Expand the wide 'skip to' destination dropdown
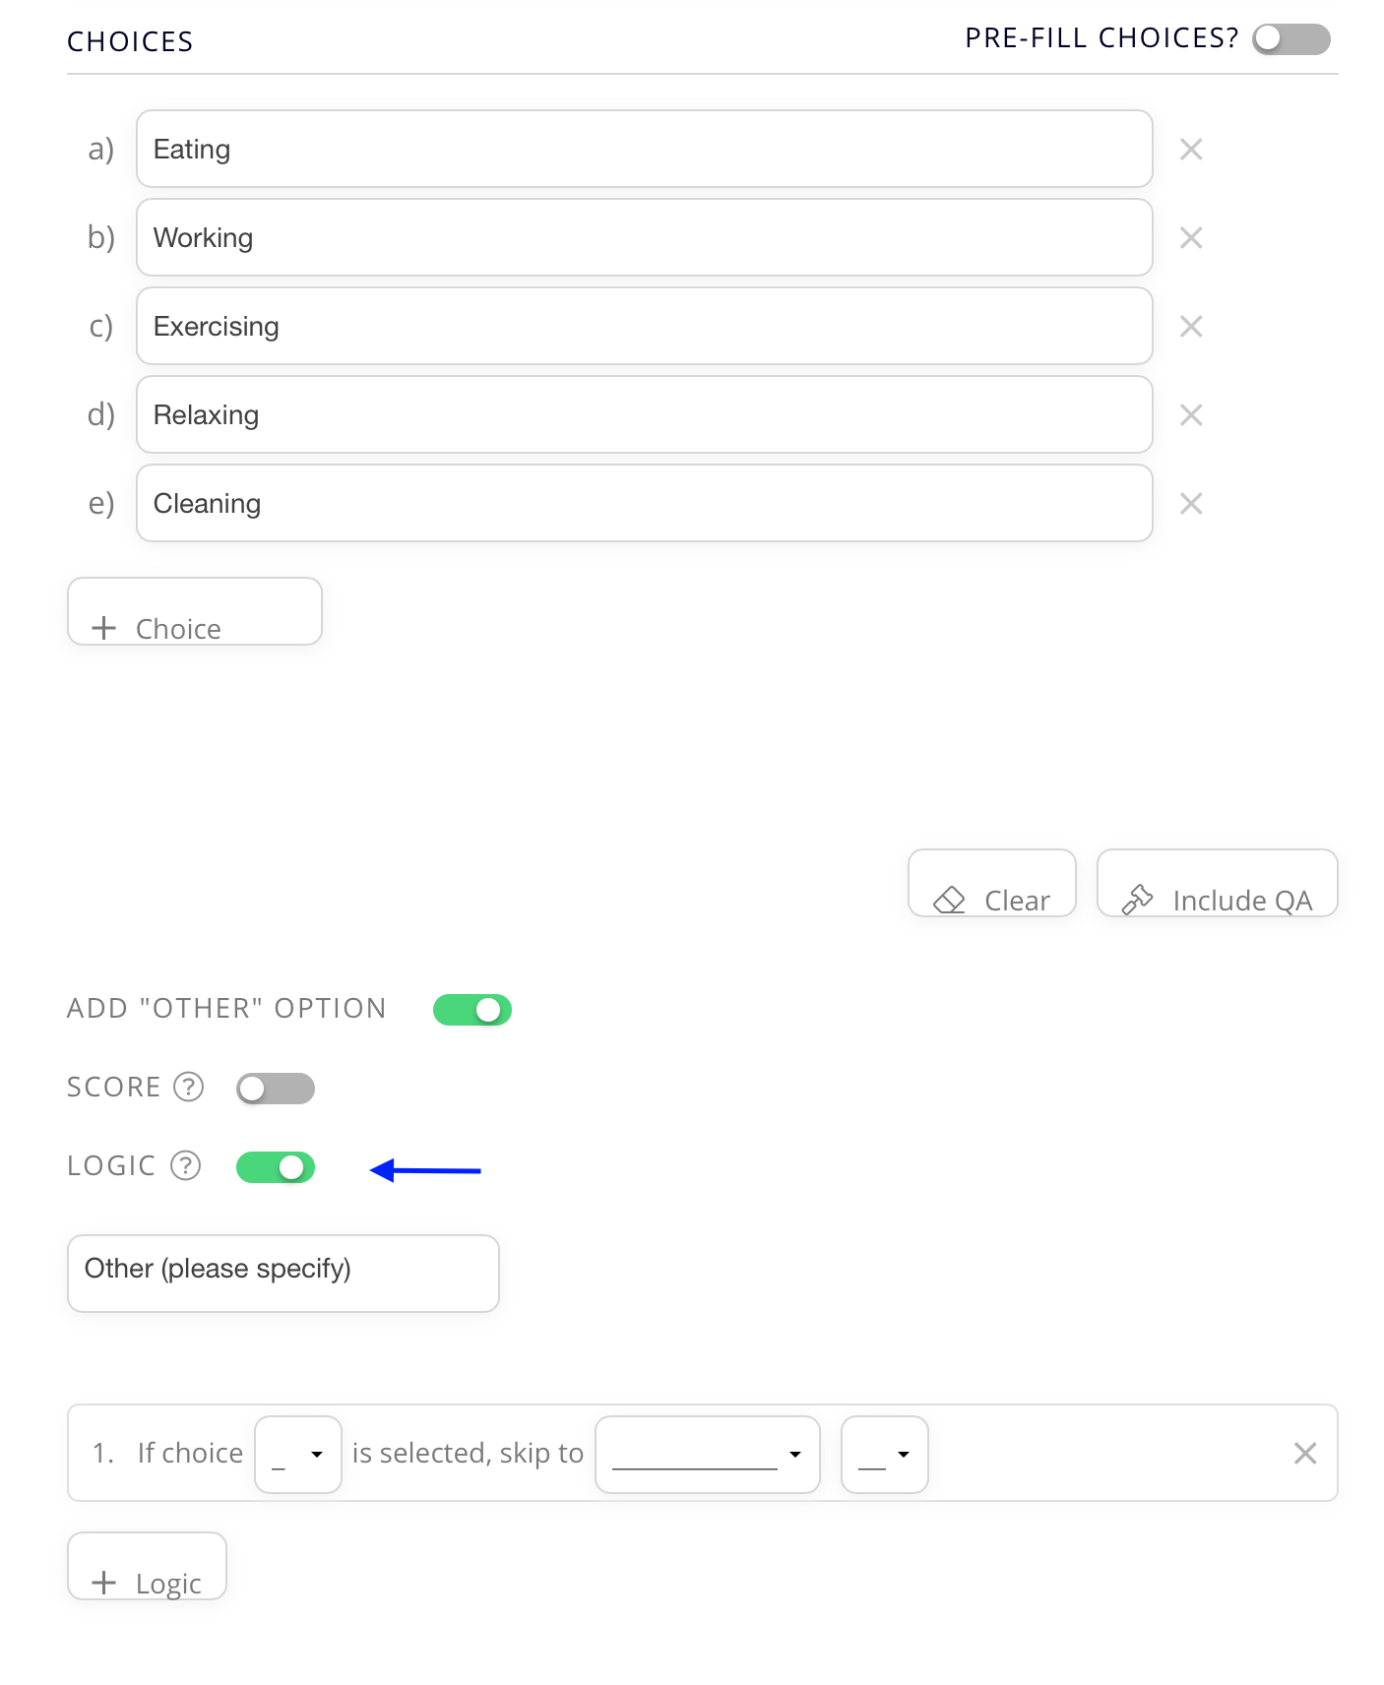The height and width of the screenshot is (1685, 1384). tap(707, 1455)
